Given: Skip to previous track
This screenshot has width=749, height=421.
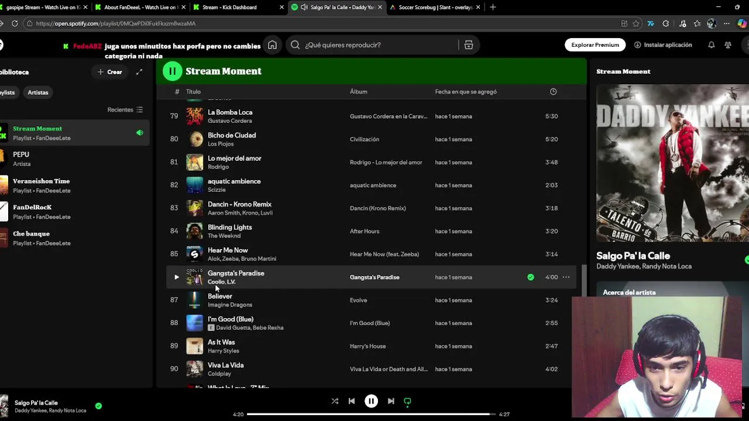Looking at the screenshot, I should click(352, 401).
